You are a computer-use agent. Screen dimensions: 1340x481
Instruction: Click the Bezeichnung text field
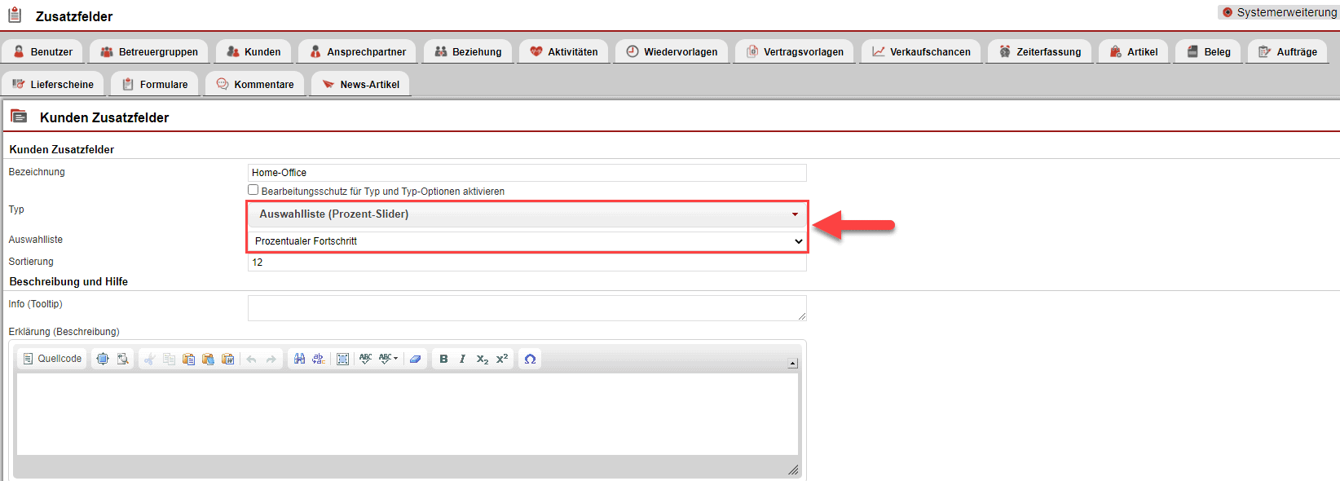(x=527, y=173)
